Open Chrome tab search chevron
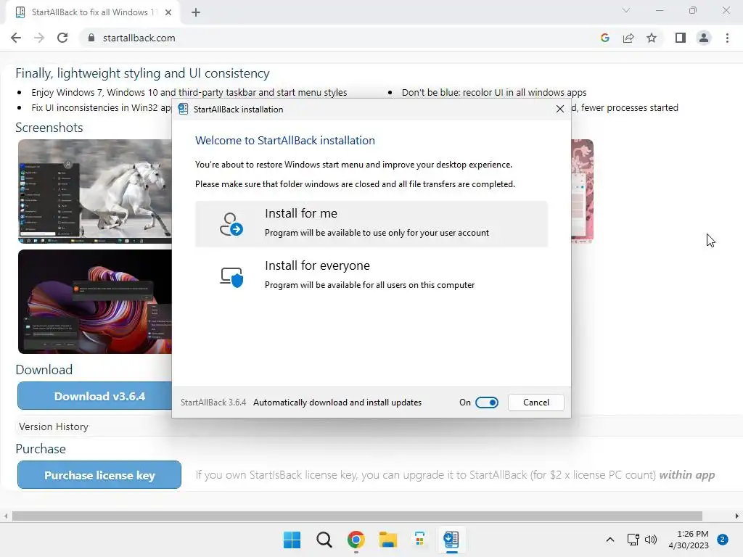The width and height of the screenshot is (743, 557). [626, 10]
